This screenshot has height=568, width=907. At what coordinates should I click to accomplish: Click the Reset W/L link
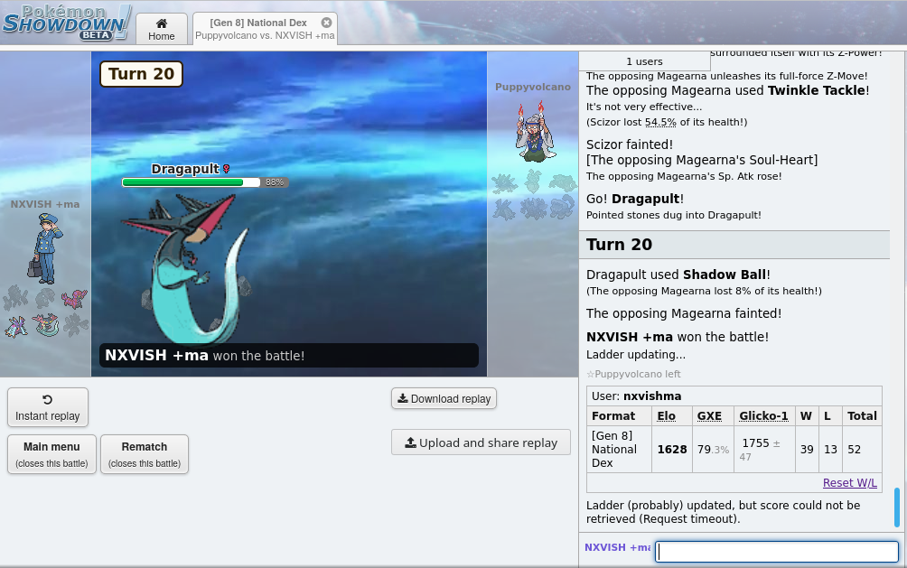coord(849,483)
